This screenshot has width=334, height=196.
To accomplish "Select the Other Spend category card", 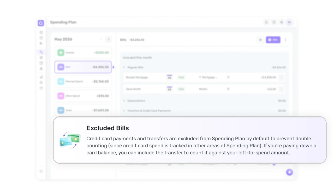I will pyautogui.click(x=83, y=96).
